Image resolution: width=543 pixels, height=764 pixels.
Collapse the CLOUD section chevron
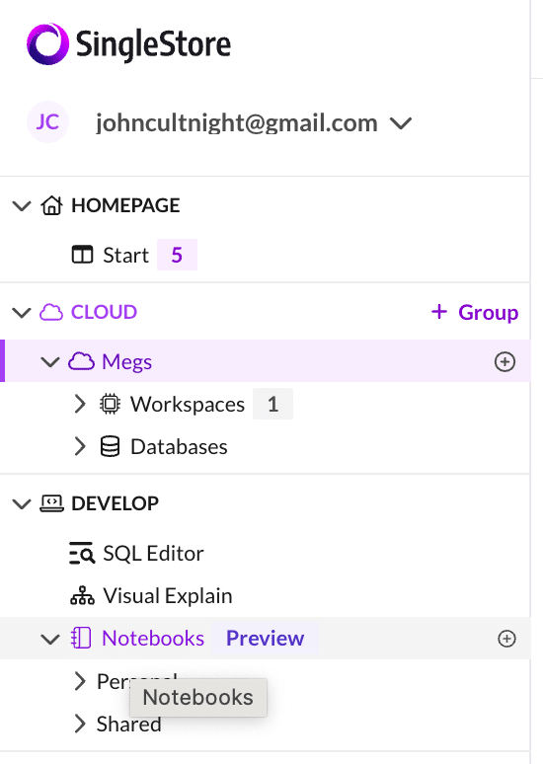pyautogui.click(x=22, y=312)
